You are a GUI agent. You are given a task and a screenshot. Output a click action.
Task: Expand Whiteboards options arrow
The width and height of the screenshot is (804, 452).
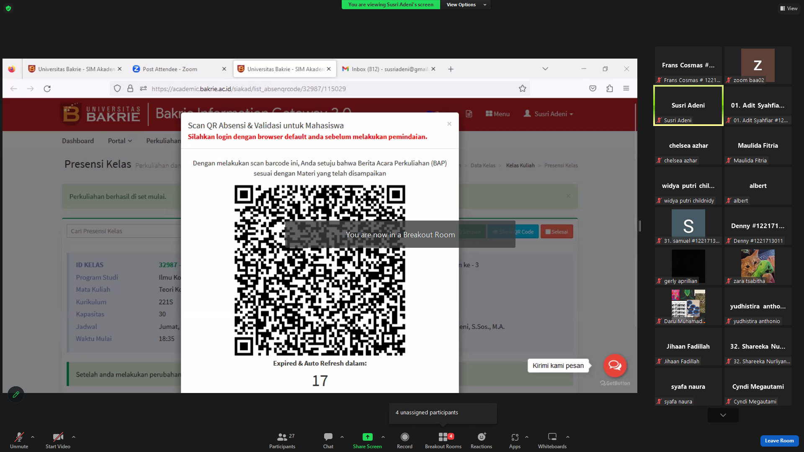pos(568,437)
